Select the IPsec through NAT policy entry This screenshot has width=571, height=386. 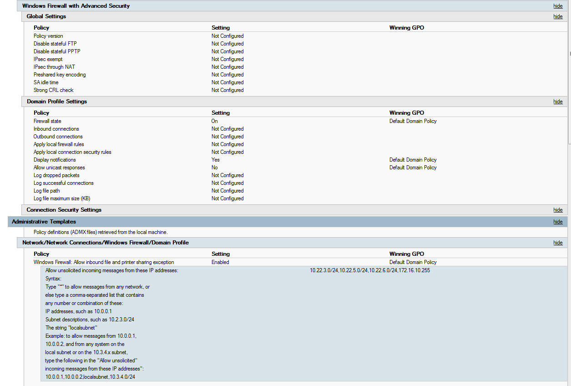click(x=54, y=66)
